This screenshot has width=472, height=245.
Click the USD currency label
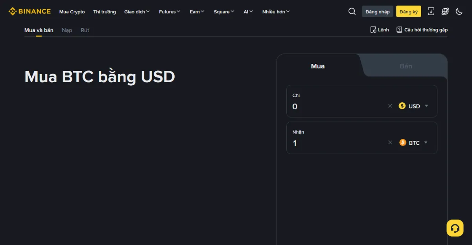pyautogui.click(x=414, y=106)
